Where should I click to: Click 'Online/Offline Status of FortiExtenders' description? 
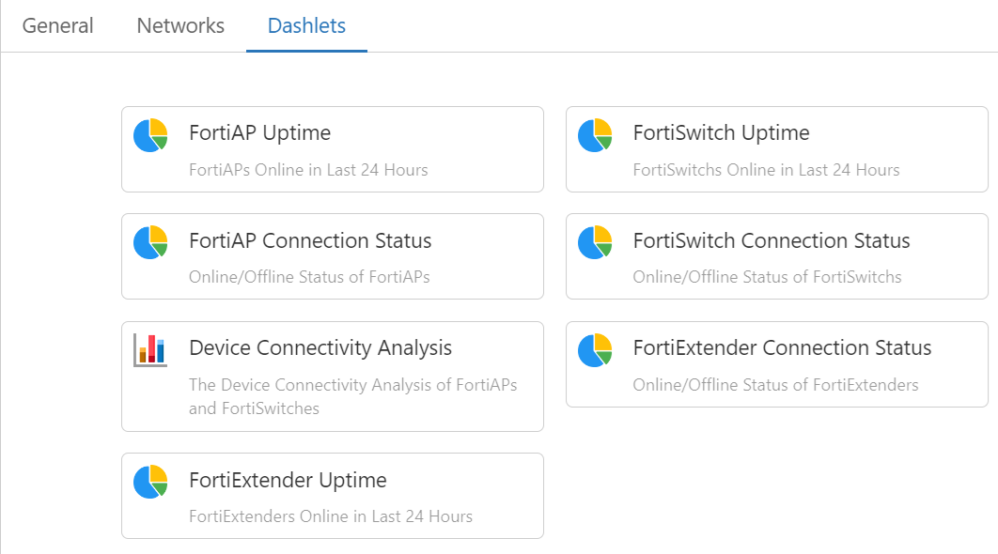pyautogui.click(x=775, y=385)
